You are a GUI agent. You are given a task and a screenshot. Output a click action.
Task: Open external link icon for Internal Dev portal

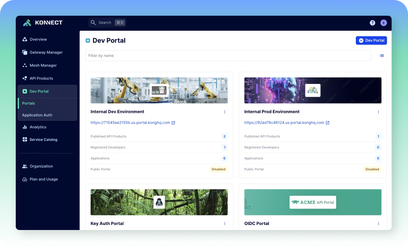[x=173, y=122]
